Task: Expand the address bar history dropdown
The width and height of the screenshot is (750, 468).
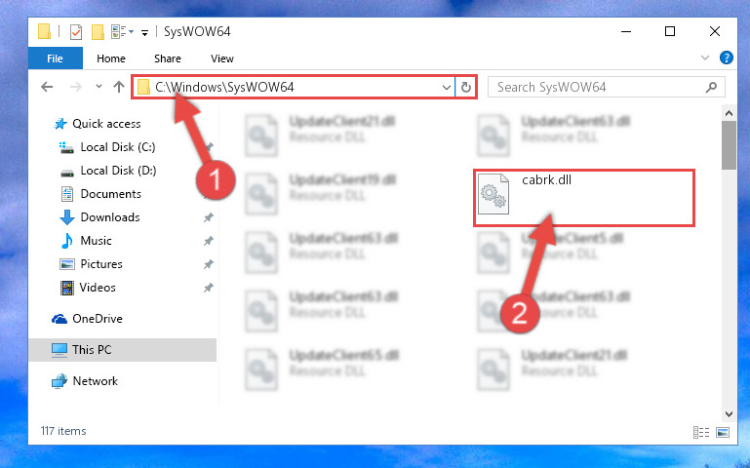Action: (447, 88)
